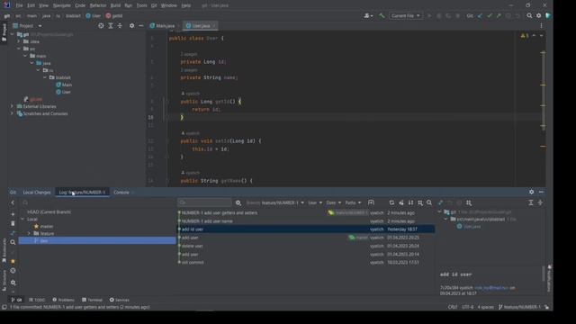
Task: Open the Paths filter dropdown
Action: (353, 202)
